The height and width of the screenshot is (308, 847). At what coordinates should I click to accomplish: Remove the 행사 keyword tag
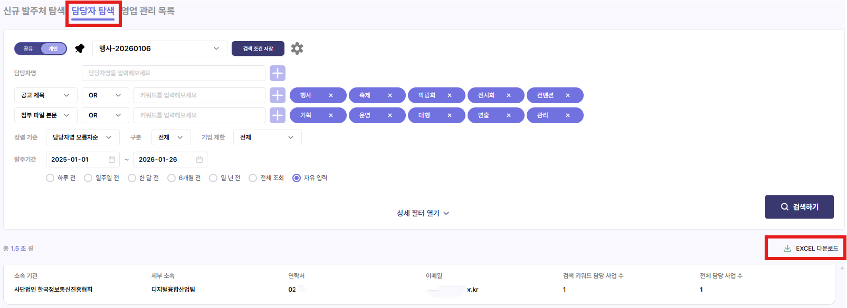[331, 95]
